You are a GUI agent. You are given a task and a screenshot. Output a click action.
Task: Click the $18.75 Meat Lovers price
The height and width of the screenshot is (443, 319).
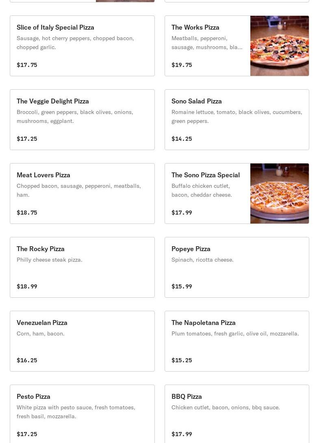click(x=27, y=213)
